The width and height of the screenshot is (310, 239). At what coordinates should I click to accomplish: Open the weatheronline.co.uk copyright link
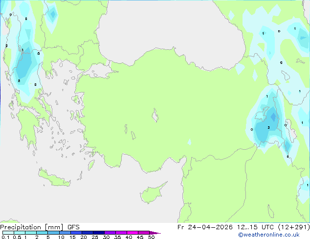point(269,235)
